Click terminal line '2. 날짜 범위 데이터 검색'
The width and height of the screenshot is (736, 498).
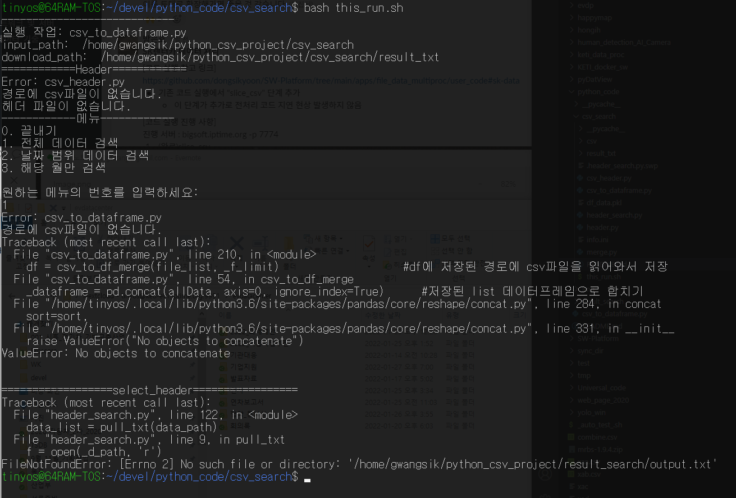pyautogui.click(x=75, y=155)
